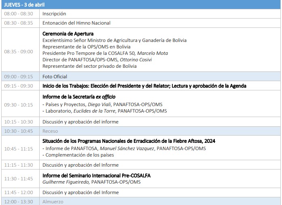This screenshot has width=282, height=205.
Task: Select the "Foto Oficial" row
Action: click(x=55, y=77)
